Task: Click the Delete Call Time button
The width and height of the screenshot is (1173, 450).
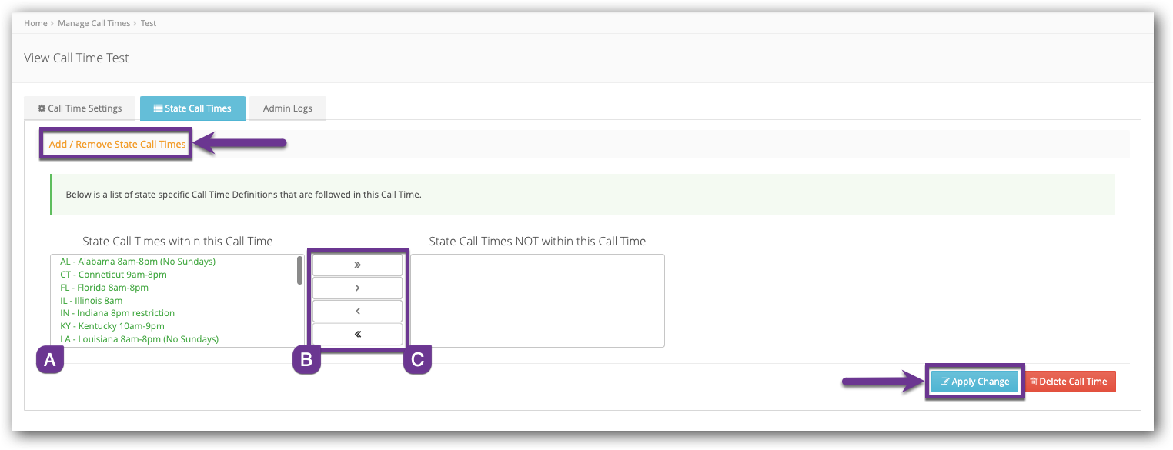Action: coord(1070,381)
